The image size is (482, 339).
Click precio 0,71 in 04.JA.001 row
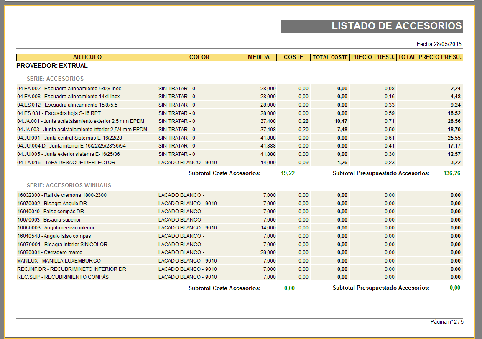point(390,121)
